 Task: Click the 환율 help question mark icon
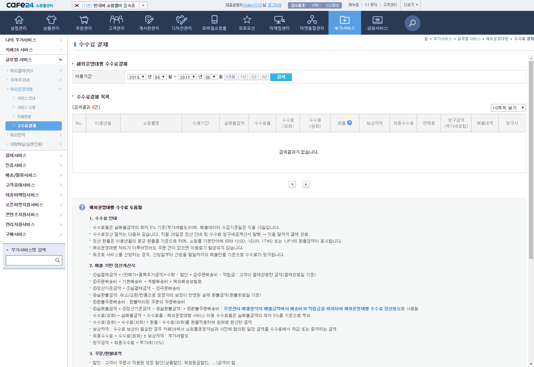tap(350, 123)
